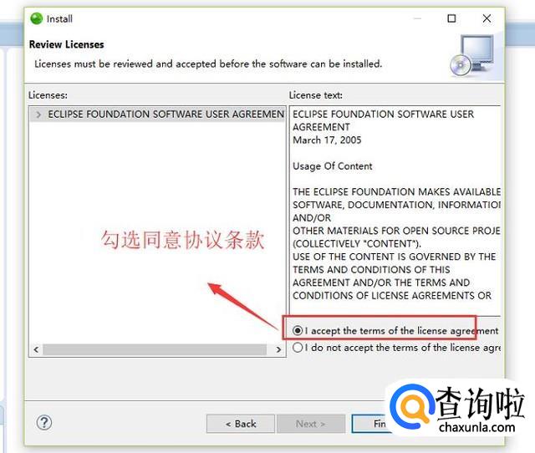Minimize the Install dialog
The image size is (535, 453).
417,18
